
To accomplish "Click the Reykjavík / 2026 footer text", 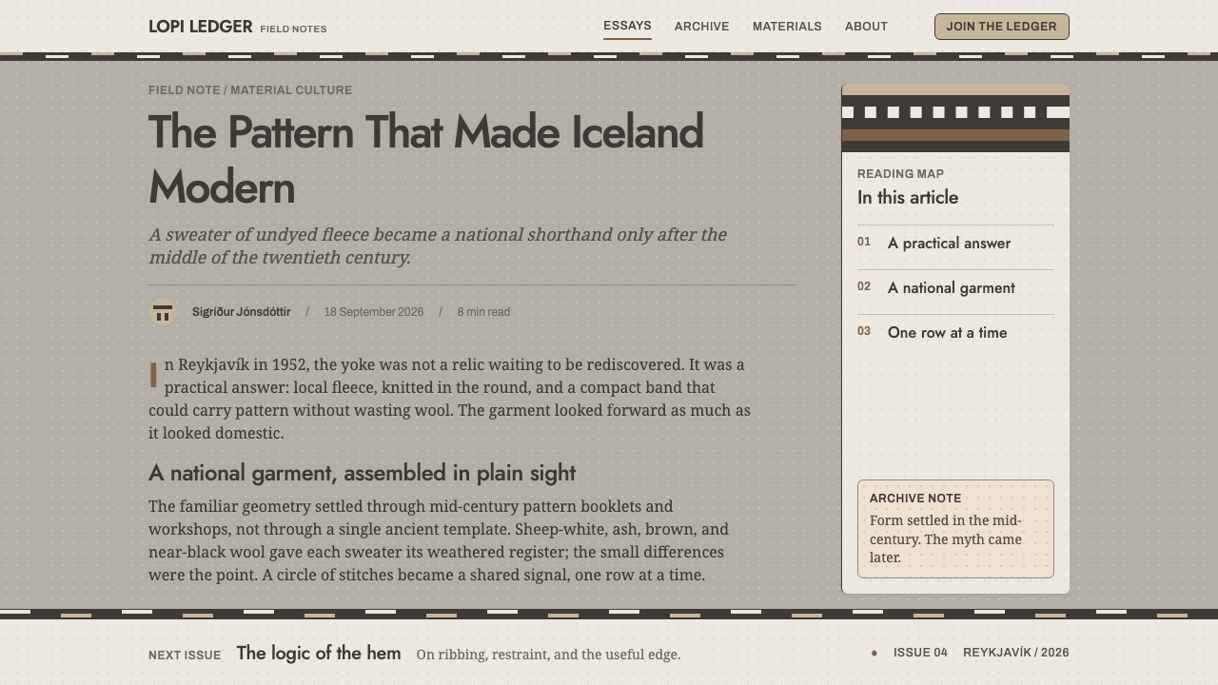I will click(1016, 653).
